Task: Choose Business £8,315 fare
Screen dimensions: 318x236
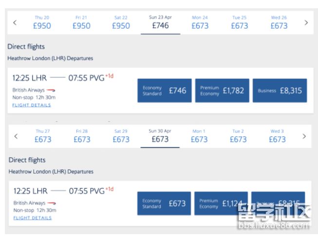Action: tap(280, 91)
